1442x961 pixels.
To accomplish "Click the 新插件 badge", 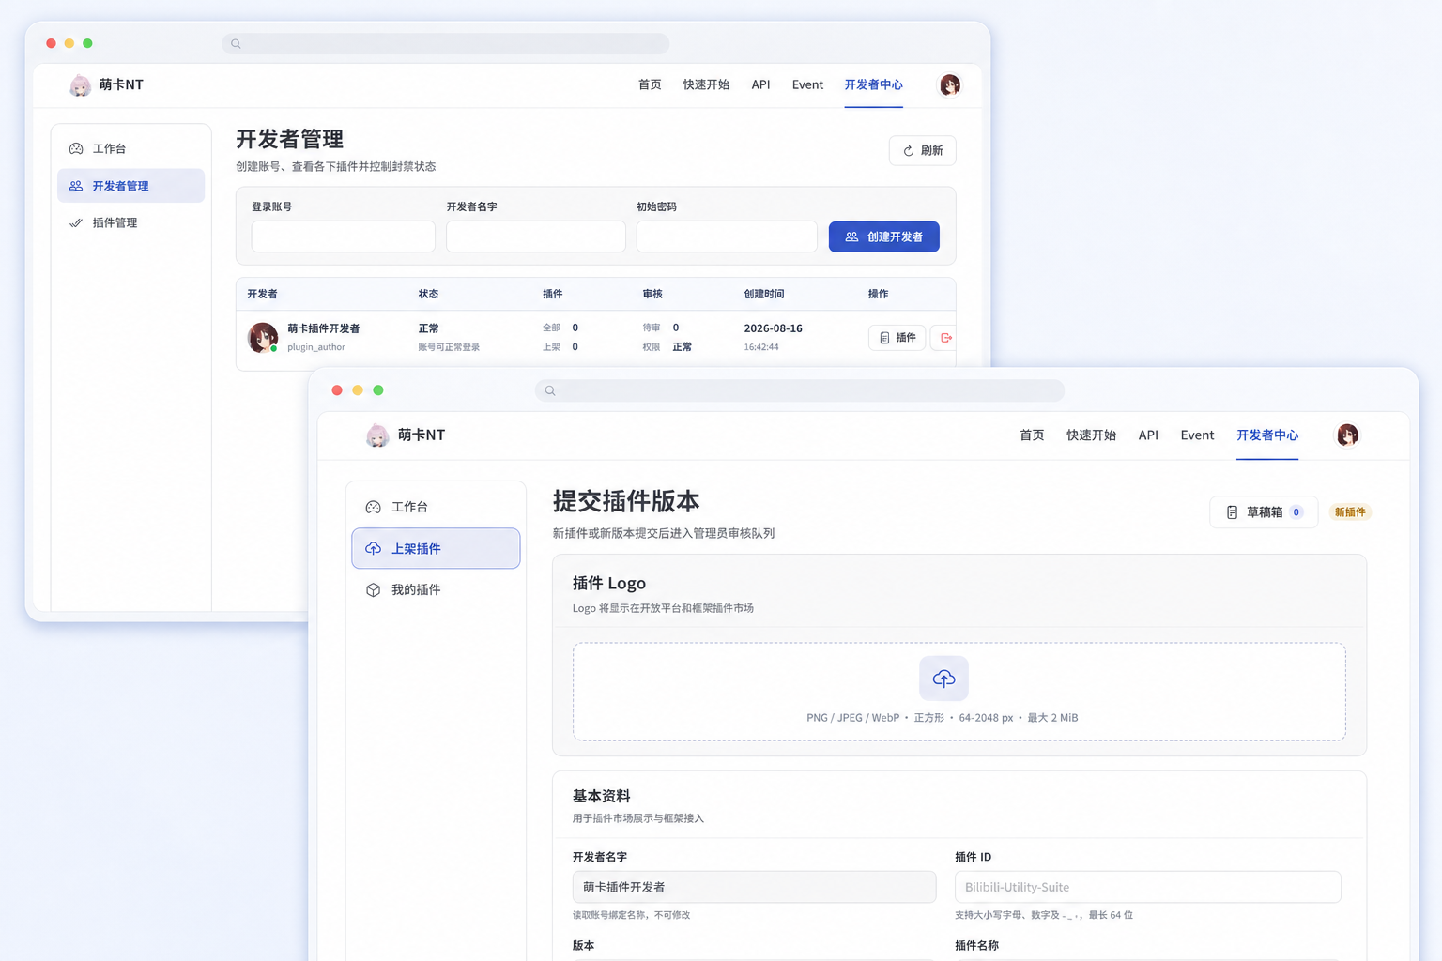I will (x=1350, y=512).
